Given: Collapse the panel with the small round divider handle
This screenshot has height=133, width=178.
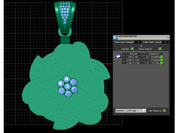Looking at the screenshot, I should [141, 45].
